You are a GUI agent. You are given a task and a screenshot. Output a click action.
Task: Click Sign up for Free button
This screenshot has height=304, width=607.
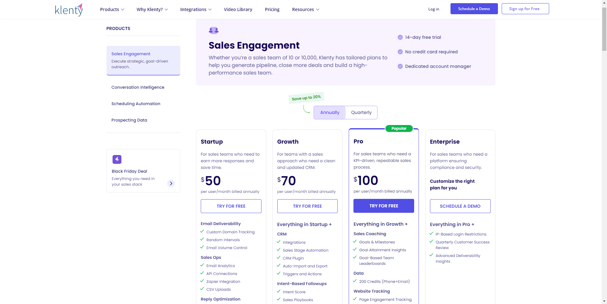(525, 9)
